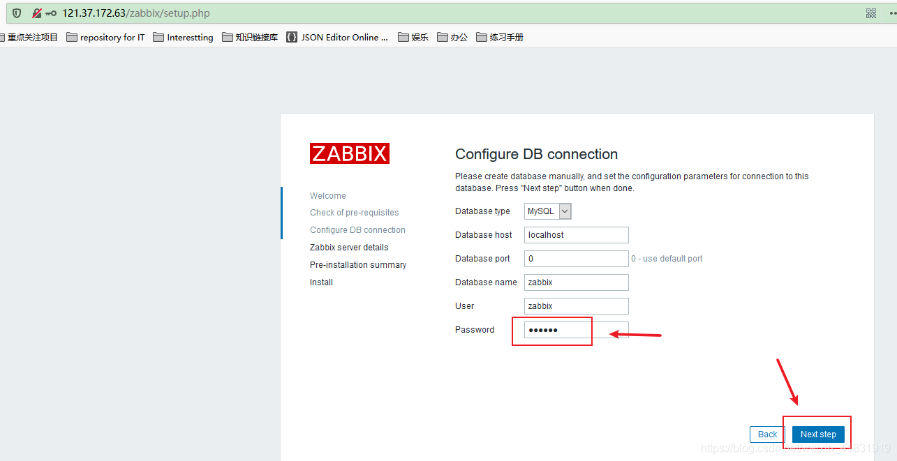This screenshot has height=461, width=897.
Task: Click the tracking protection shield icon
Action: pyautogui.click(x=17, y=13)
